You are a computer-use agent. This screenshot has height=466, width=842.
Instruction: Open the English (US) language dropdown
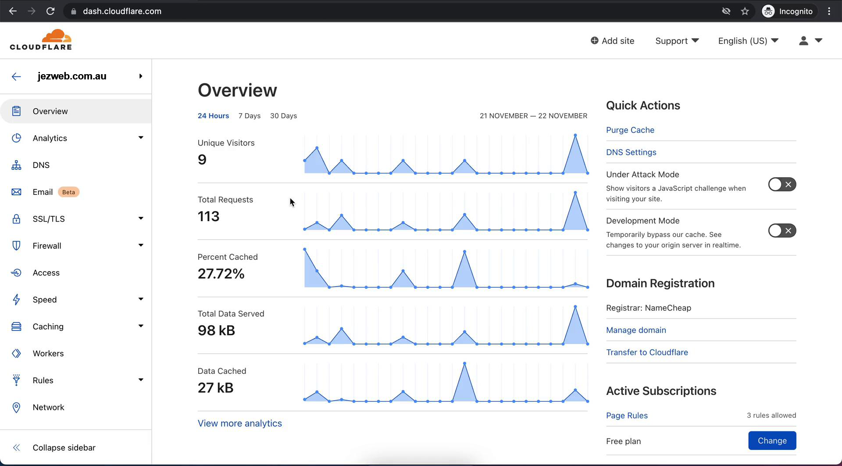pos(748,41)
